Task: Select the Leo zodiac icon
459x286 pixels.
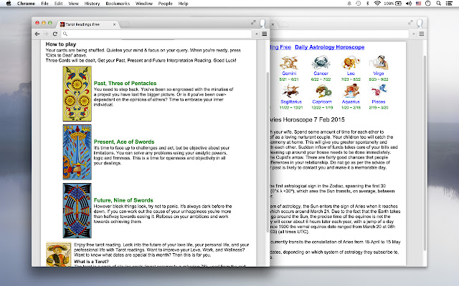Action: point(351,62)
